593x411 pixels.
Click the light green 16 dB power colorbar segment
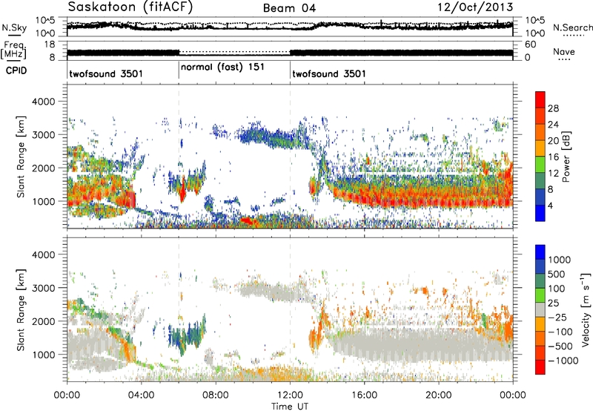pyautogui.click(x=540, y=164)
